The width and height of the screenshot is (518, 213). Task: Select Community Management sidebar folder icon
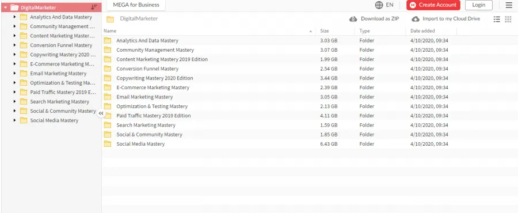tap(24, 26)
